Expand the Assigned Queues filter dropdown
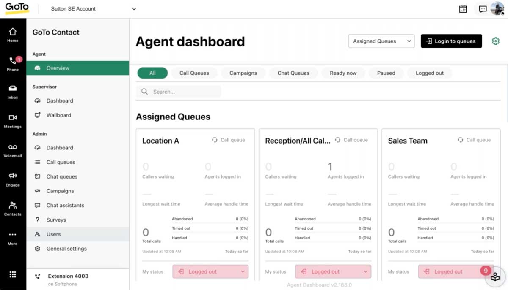This screenshot has height=290, width=508. coord(381,41)
